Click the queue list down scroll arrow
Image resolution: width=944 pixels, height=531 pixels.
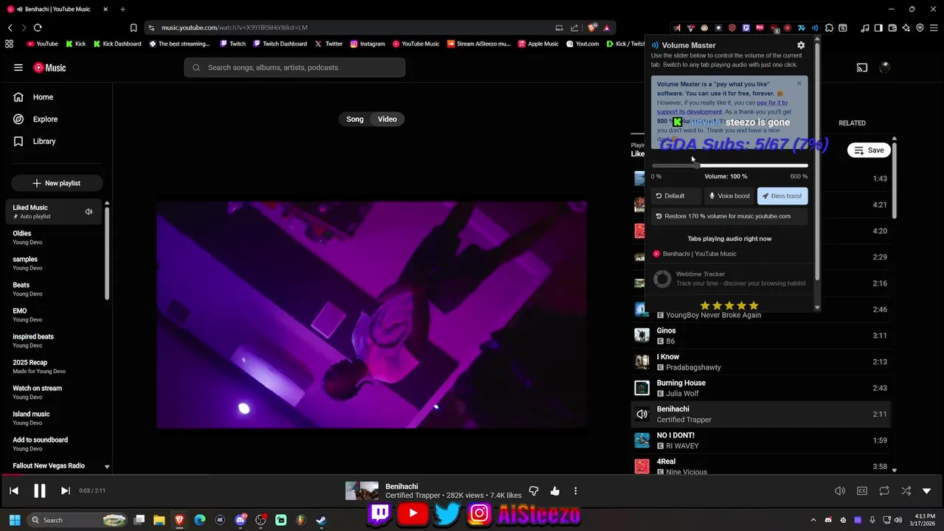point(895,470)
